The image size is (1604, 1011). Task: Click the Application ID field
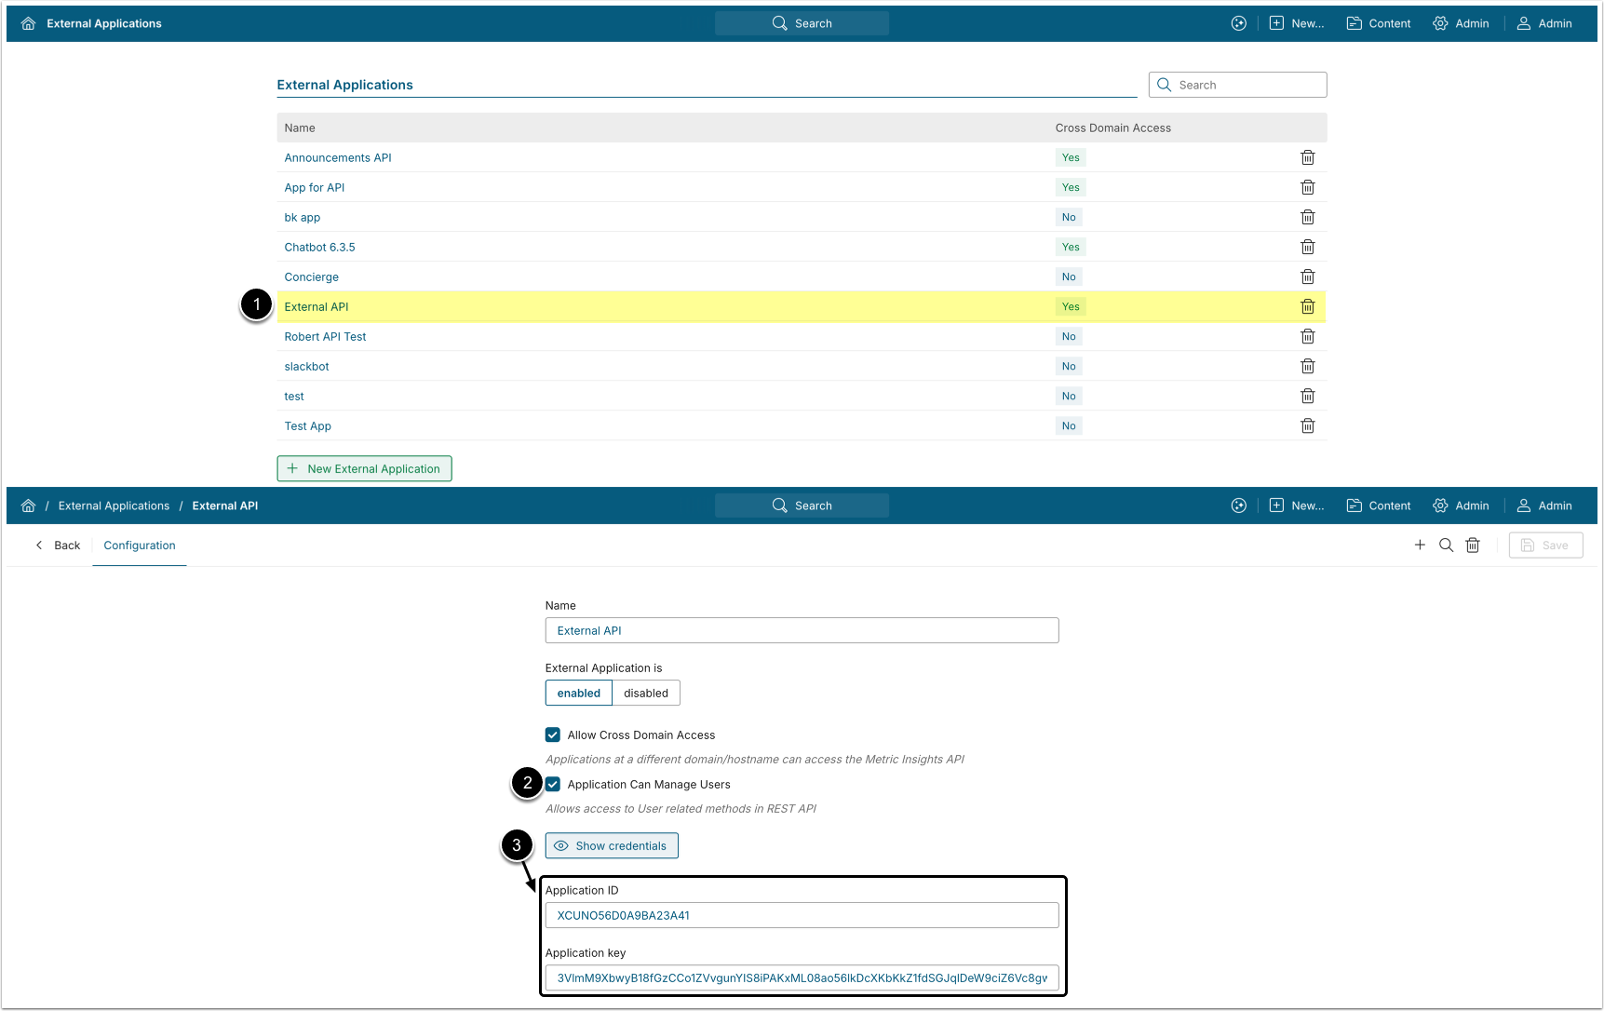pyautogui.click(x=802, y=915)
